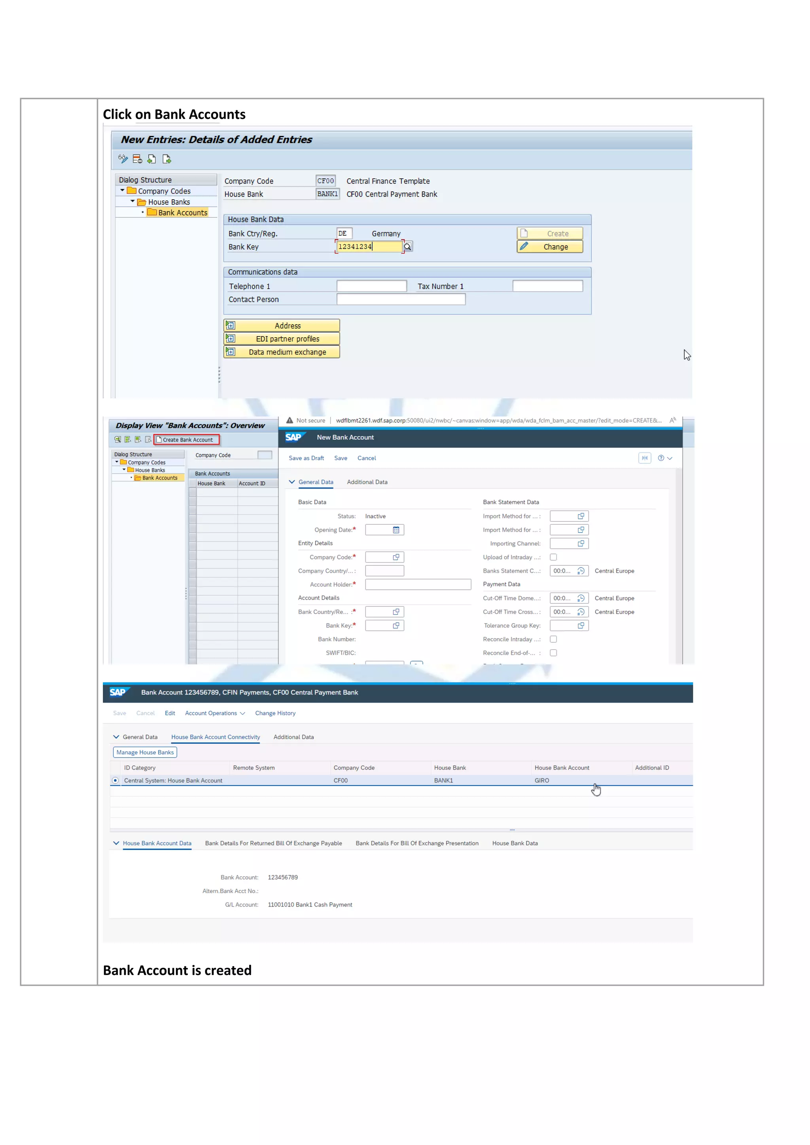Click into the Telephone 1 input field
This screenshot has height=1145, width=810.
coord(372,286)
